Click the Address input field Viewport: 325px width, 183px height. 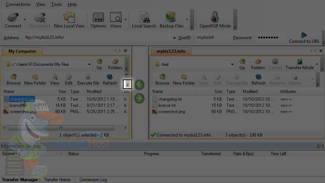[97, 38]
